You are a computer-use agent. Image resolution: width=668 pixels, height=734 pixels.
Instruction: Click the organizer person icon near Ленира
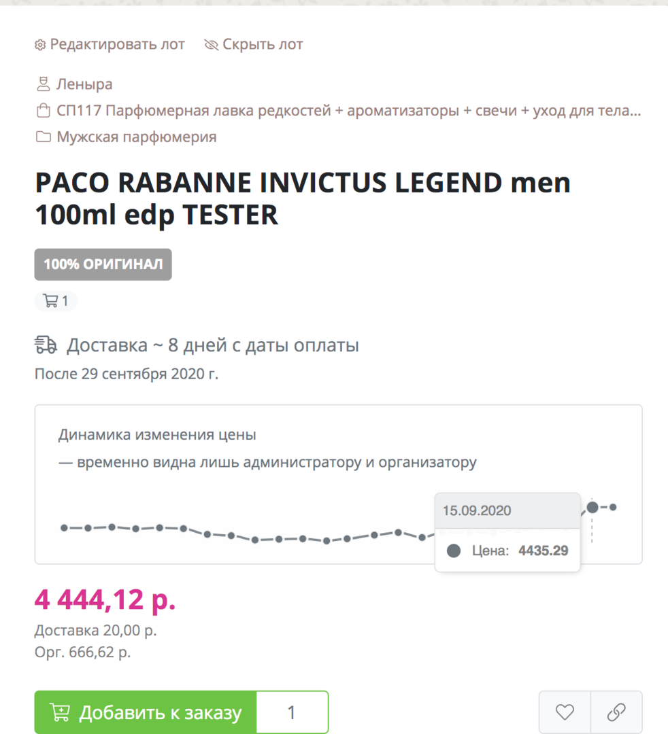click(43, 84)
